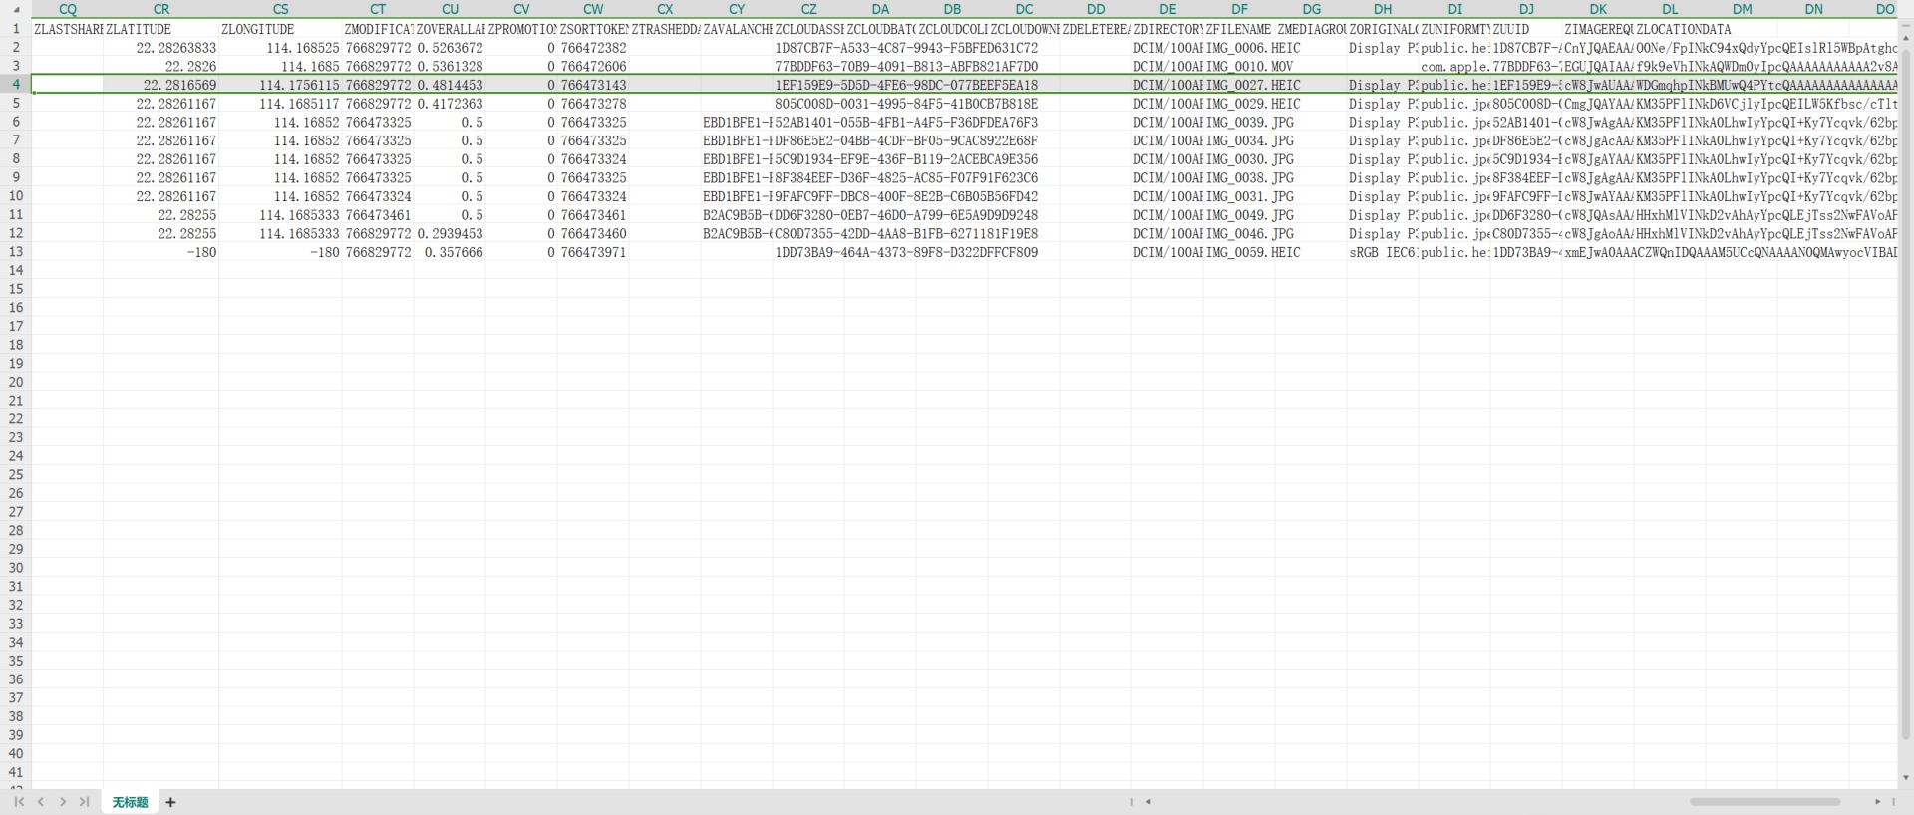This screenshot has width=1914, height=815.
Task: Click vertical scrollbar up arrow
Action: coord(1906,36)
